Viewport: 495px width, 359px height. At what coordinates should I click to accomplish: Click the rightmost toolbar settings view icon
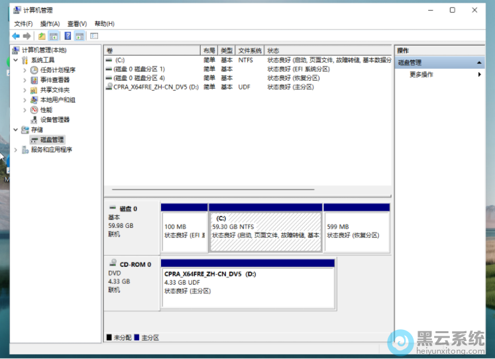[94, 36]
